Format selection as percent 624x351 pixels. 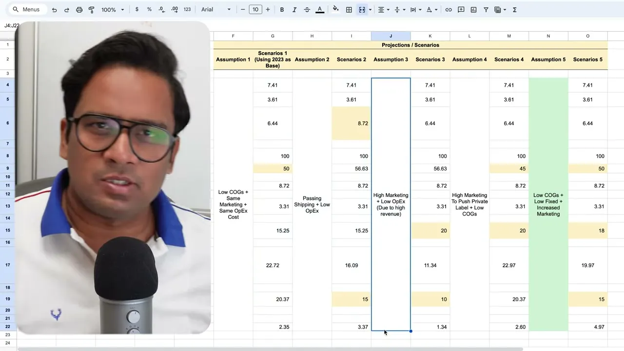[x=149, y=10]
